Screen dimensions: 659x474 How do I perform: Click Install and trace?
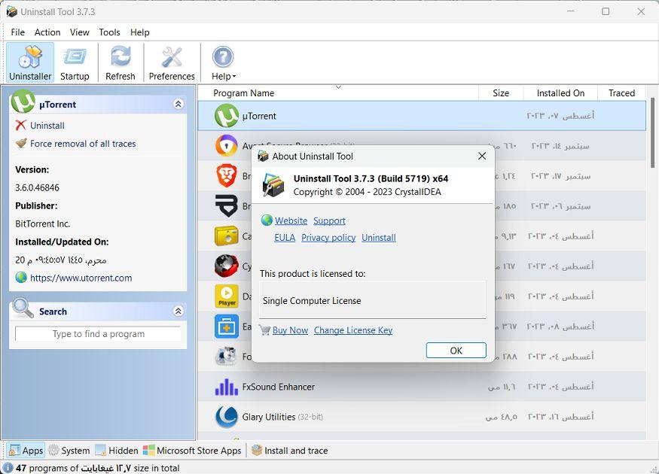tap(289, 451)
